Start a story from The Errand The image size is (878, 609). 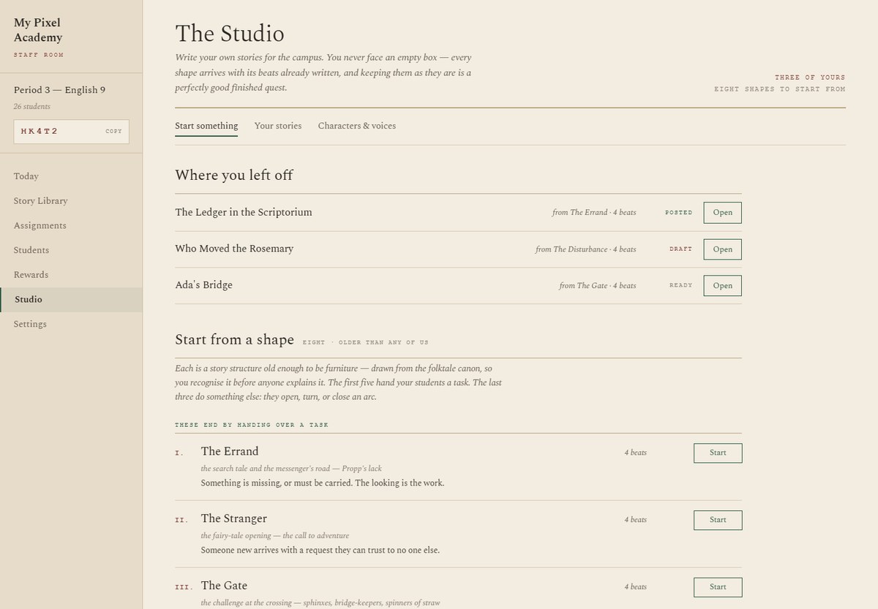[x=718, y=453]
